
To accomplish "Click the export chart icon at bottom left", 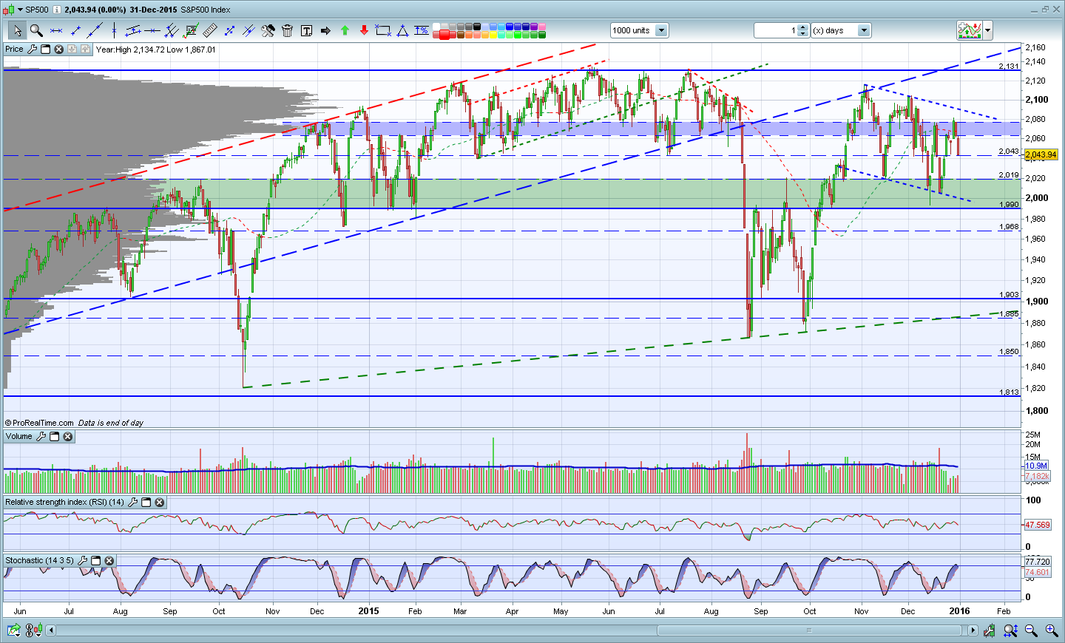I will tap(13, 630).
